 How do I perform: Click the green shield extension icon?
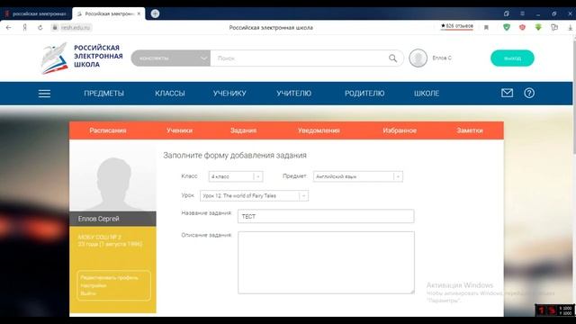[x=507, y=27]
